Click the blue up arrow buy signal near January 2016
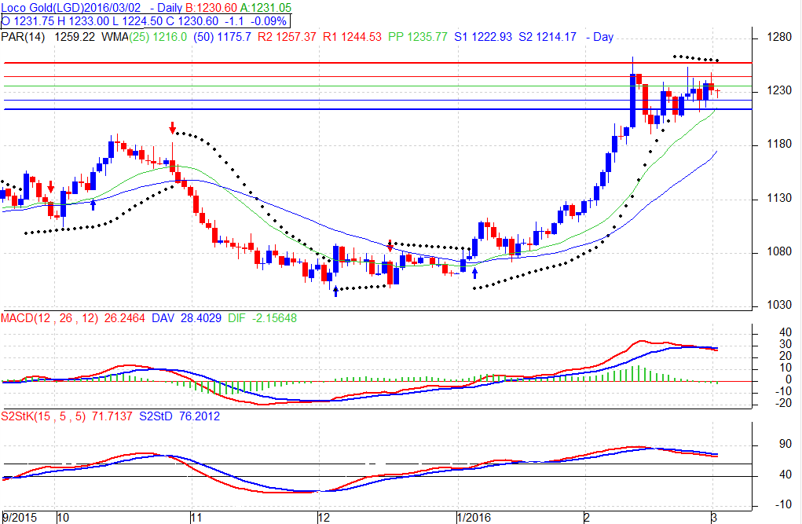The height and width of the screenshot is (524, 802). tap(474, 273)
